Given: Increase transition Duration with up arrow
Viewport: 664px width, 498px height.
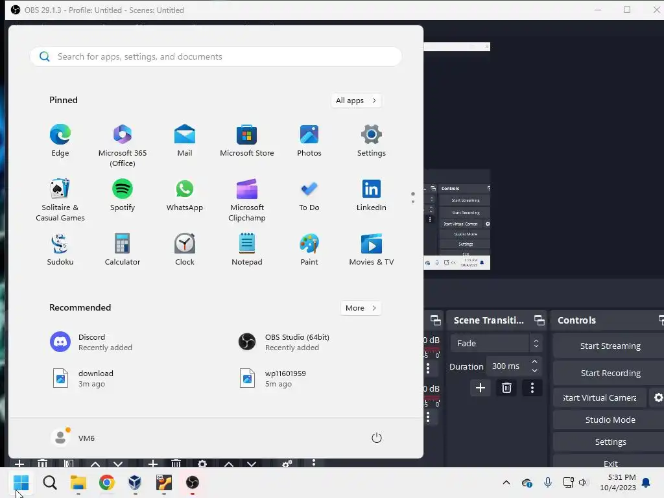Looking at the screenshot, I should point(534,362).
